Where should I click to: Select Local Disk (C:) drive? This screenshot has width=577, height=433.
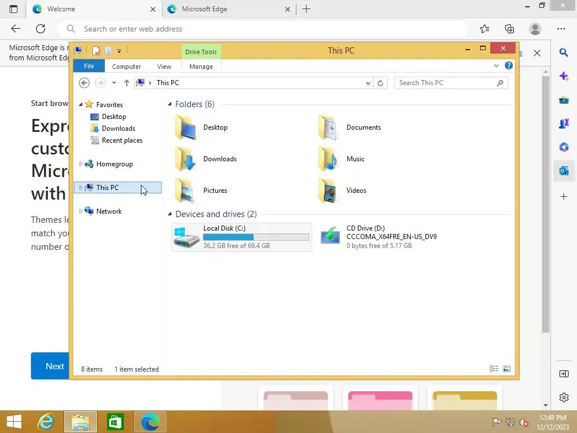[241, 237]
